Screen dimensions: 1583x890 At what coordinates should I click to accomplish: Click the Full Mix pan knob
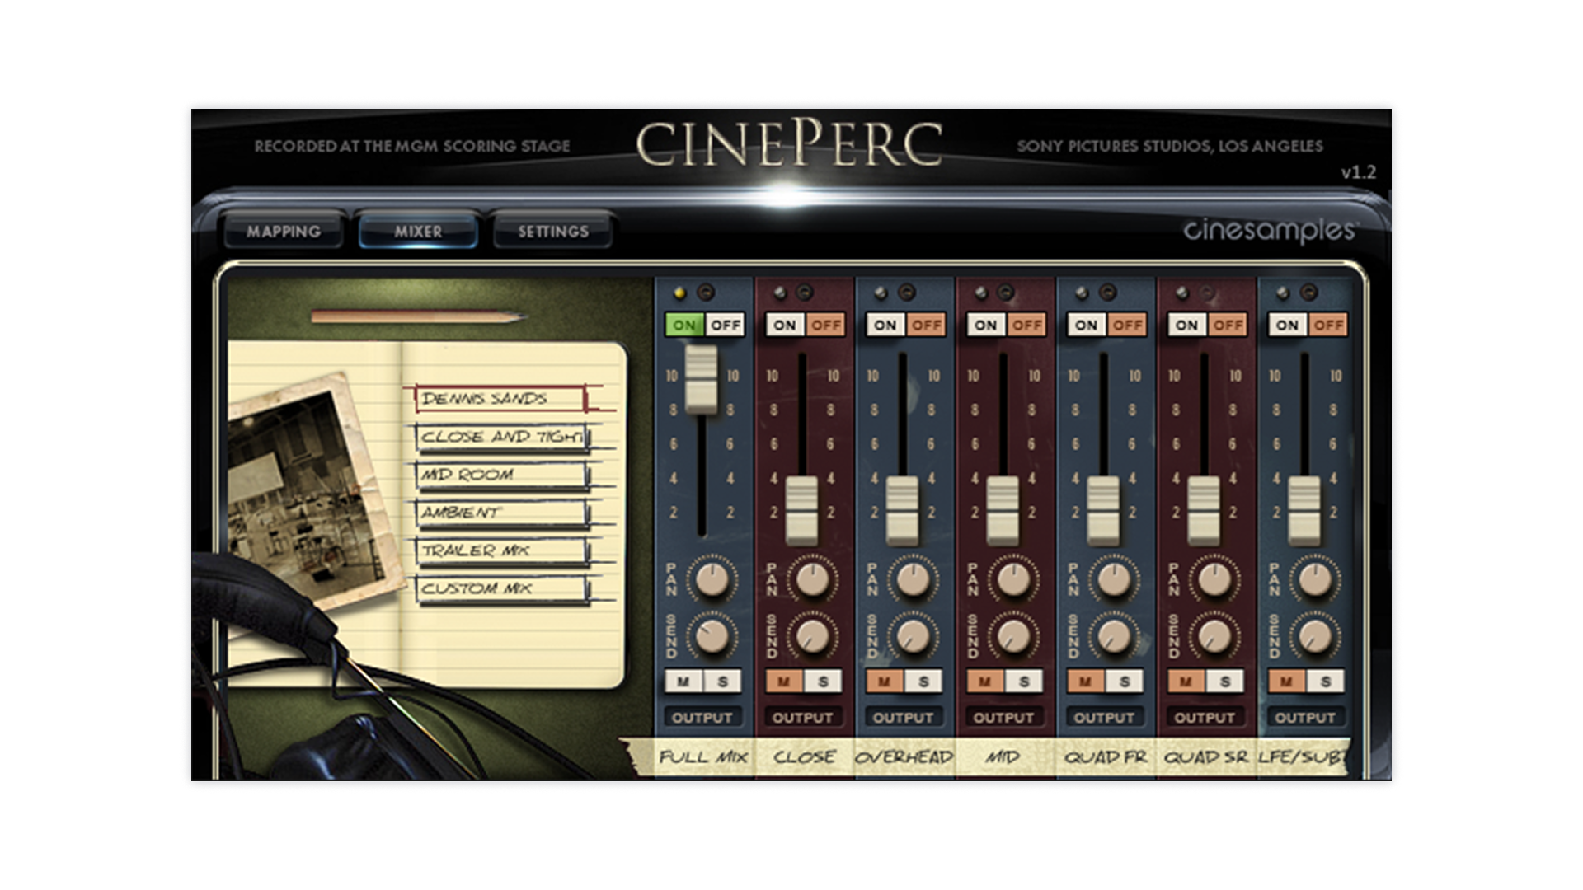coord(713,579)
